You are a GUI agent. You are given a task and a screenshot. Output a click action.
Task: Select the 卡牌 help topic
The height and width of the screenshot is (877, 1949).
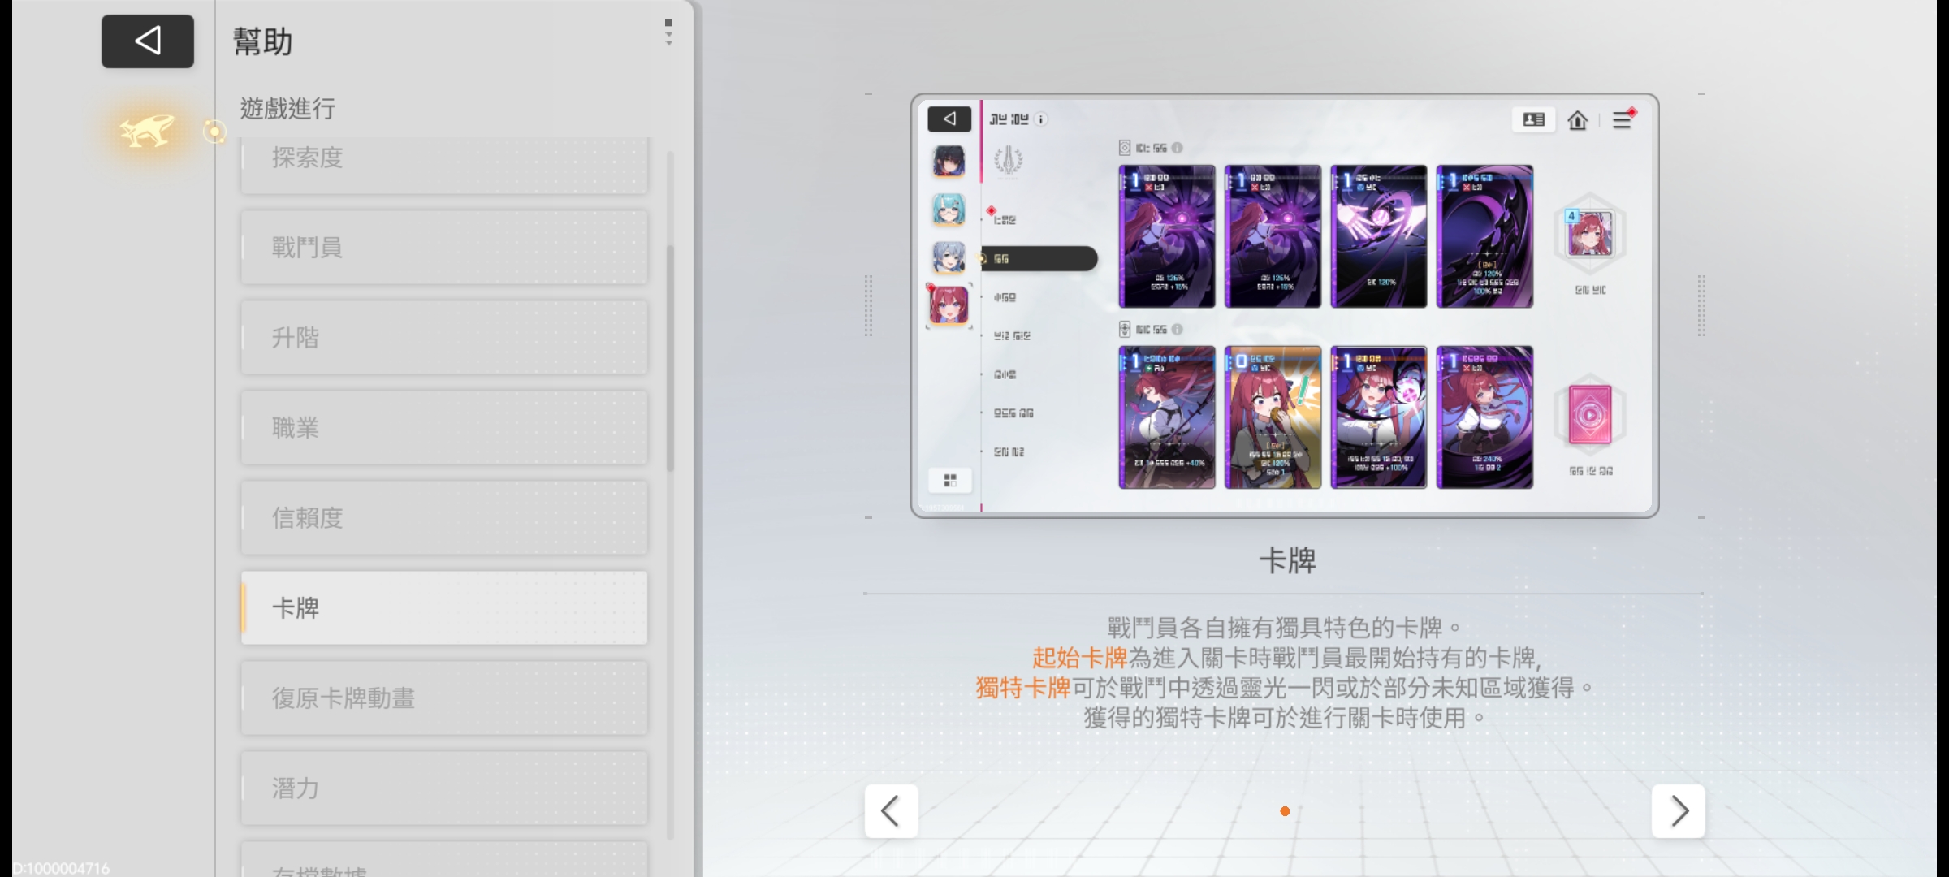coord(443,607)
